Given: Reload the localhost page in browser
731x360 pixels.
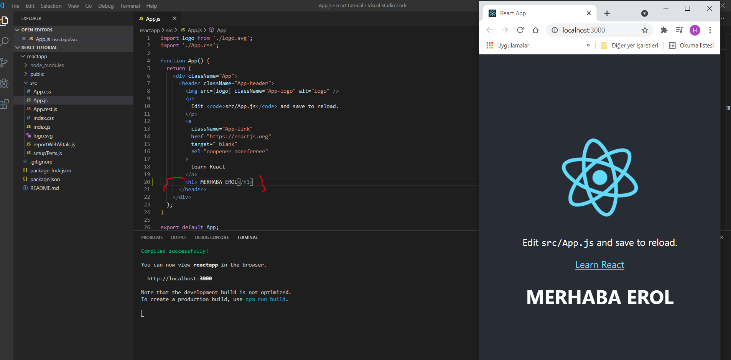Looking at the screenshot, I should pos(520,30).
